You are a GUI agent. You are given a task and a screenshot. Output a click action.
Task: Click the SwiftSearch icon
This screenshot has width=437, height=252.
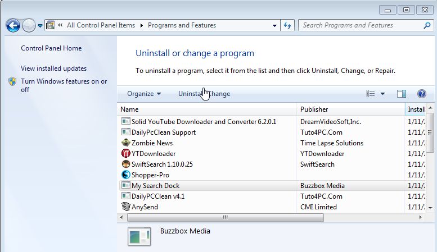click(126, 164)
